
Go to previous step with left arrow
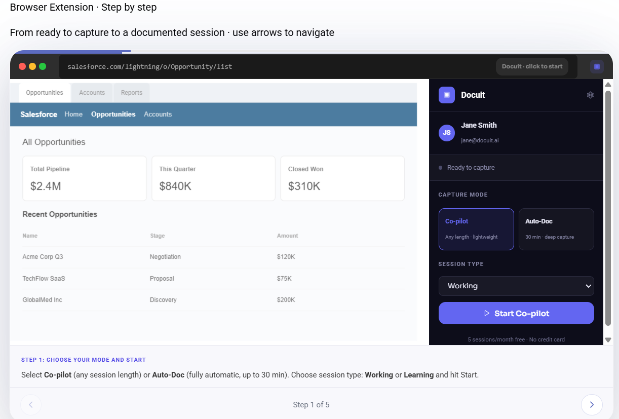coord(31,405)
